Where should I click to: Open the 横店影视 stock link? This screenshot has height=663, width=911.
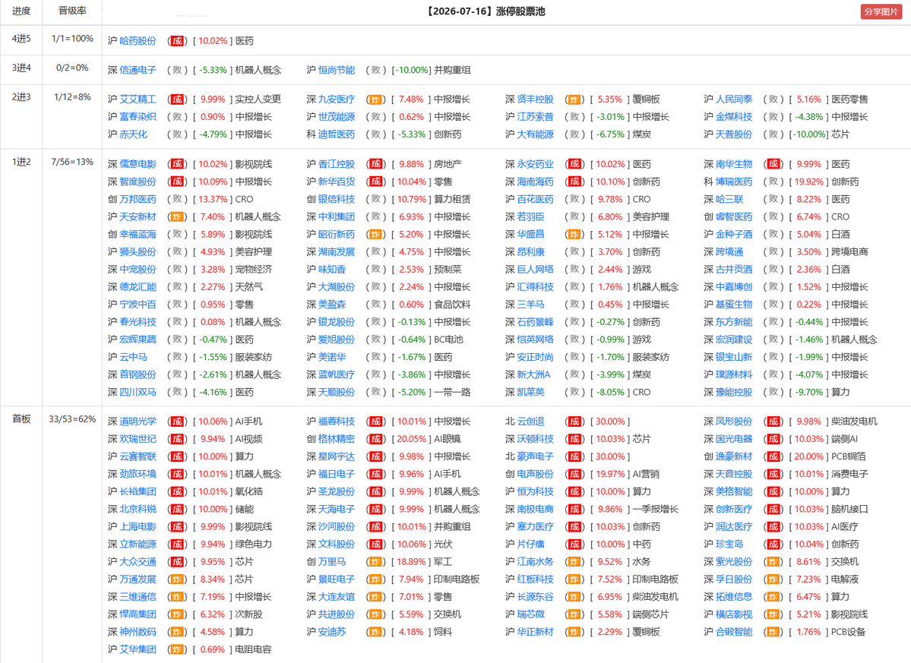[734, 614]
